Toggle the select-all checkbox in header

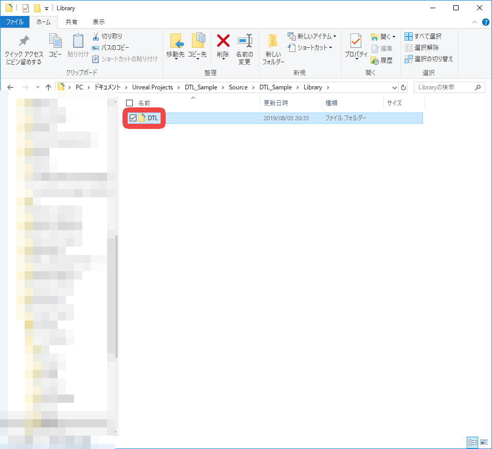tap(130, 103)
